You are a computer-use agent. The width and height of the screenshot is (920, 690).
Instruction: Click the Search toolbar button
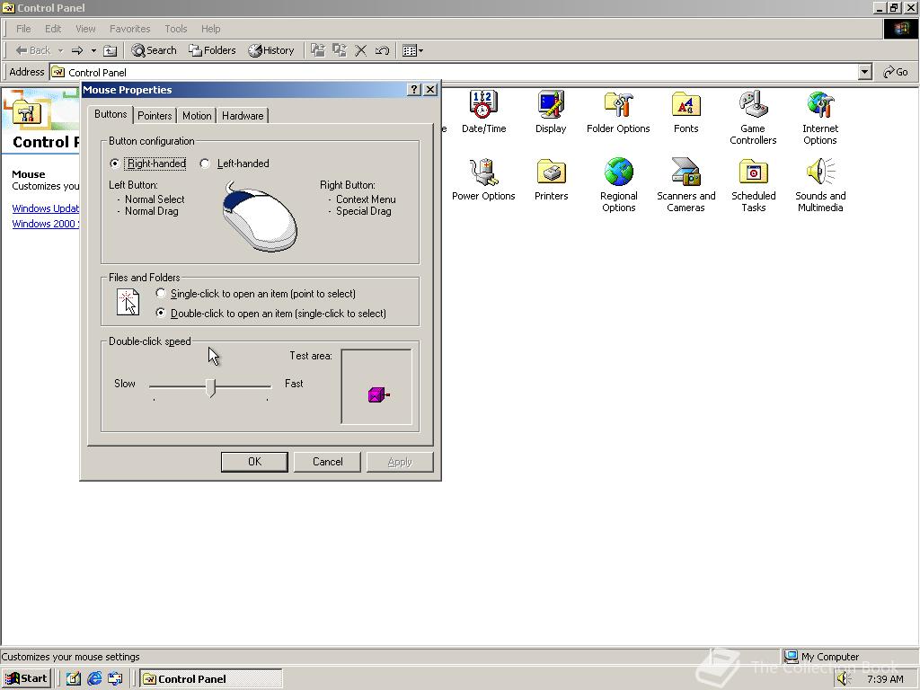(155, 50)
